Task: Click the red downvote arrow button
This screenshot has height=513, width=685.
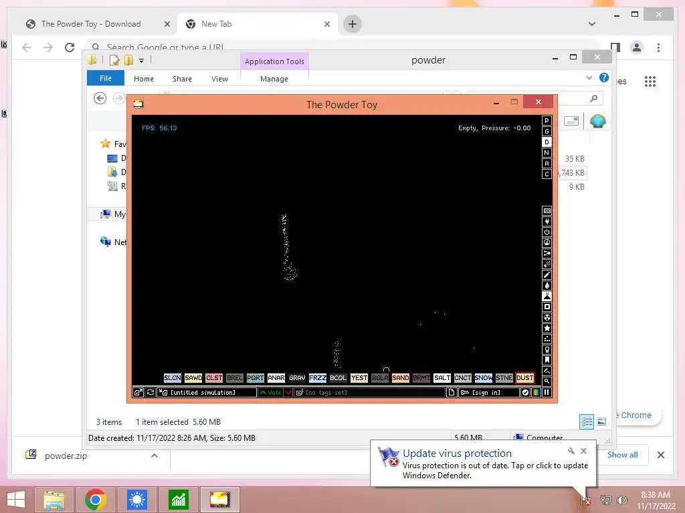Action: point(288,393)
